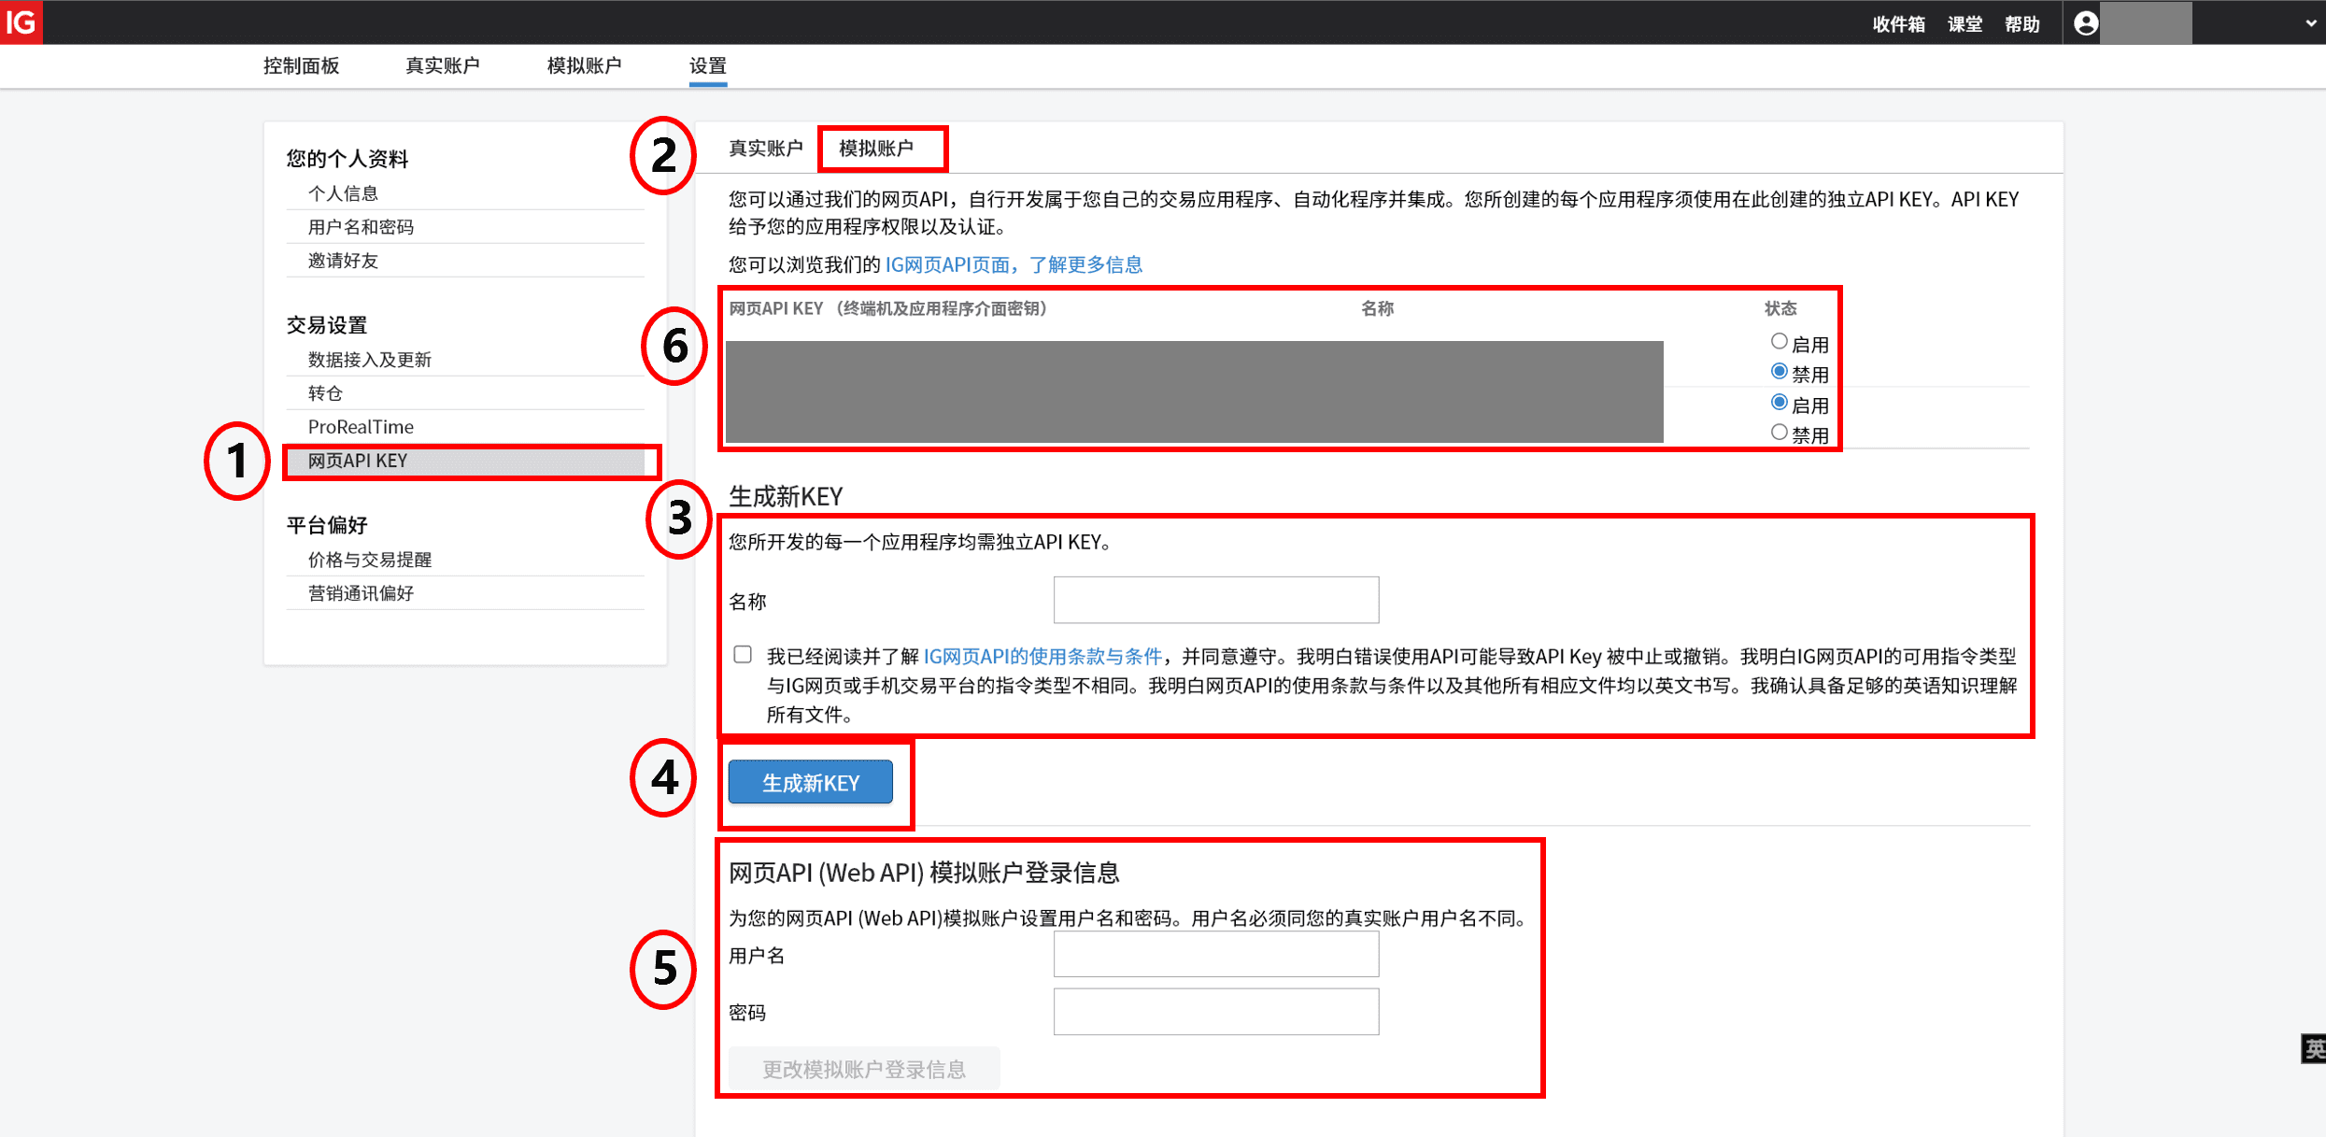
Task: Click the 名称 column header in key table
Action: [1377, 308]
